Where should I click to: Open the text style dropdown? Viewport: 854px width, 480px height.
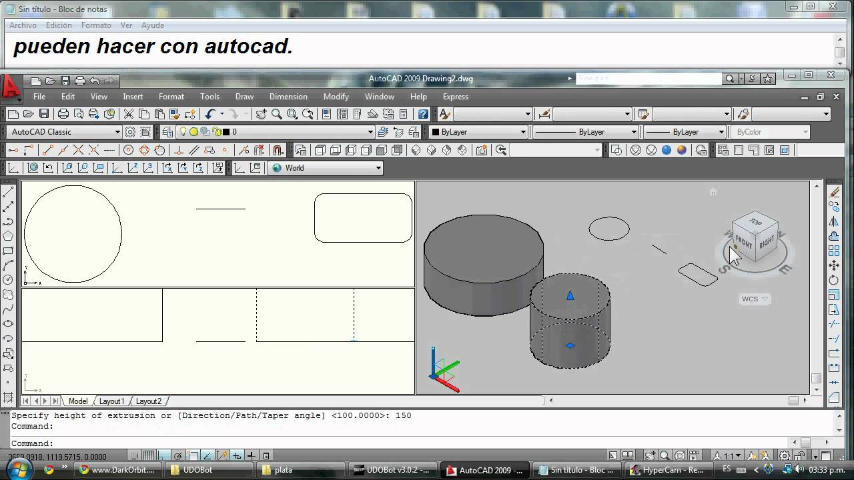[492, 114]
